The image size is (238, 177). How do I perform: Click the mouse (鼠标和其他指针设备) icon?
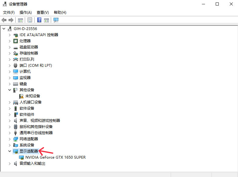coord(16,127)
